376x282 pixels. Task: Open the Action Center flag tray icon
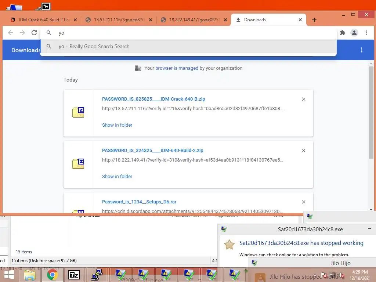(323, 275)
